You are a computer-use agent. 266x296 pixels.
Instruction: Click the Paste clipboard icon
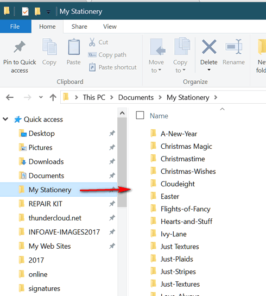tap(74, 47)
